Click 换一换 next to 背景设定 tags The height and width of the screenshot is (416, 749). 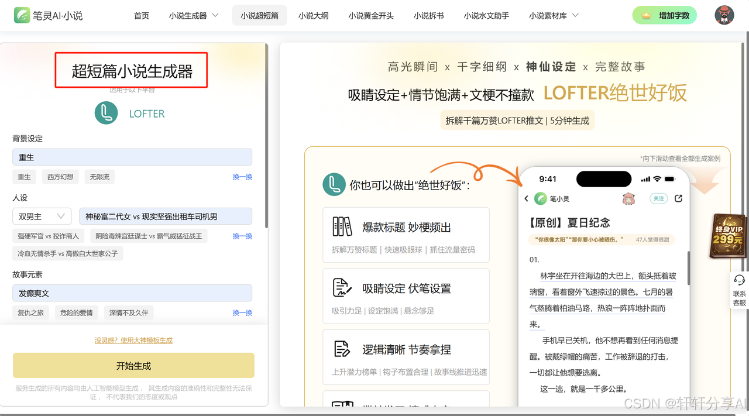(242, 177)
